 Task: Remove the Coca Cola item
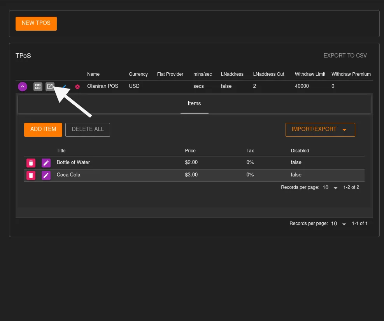click(x=31, y=175)
